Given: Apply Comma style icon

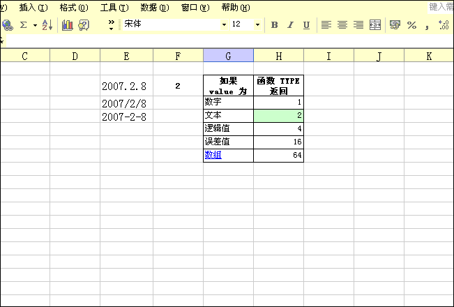Looking at the screenshot, I should [427, 26].
